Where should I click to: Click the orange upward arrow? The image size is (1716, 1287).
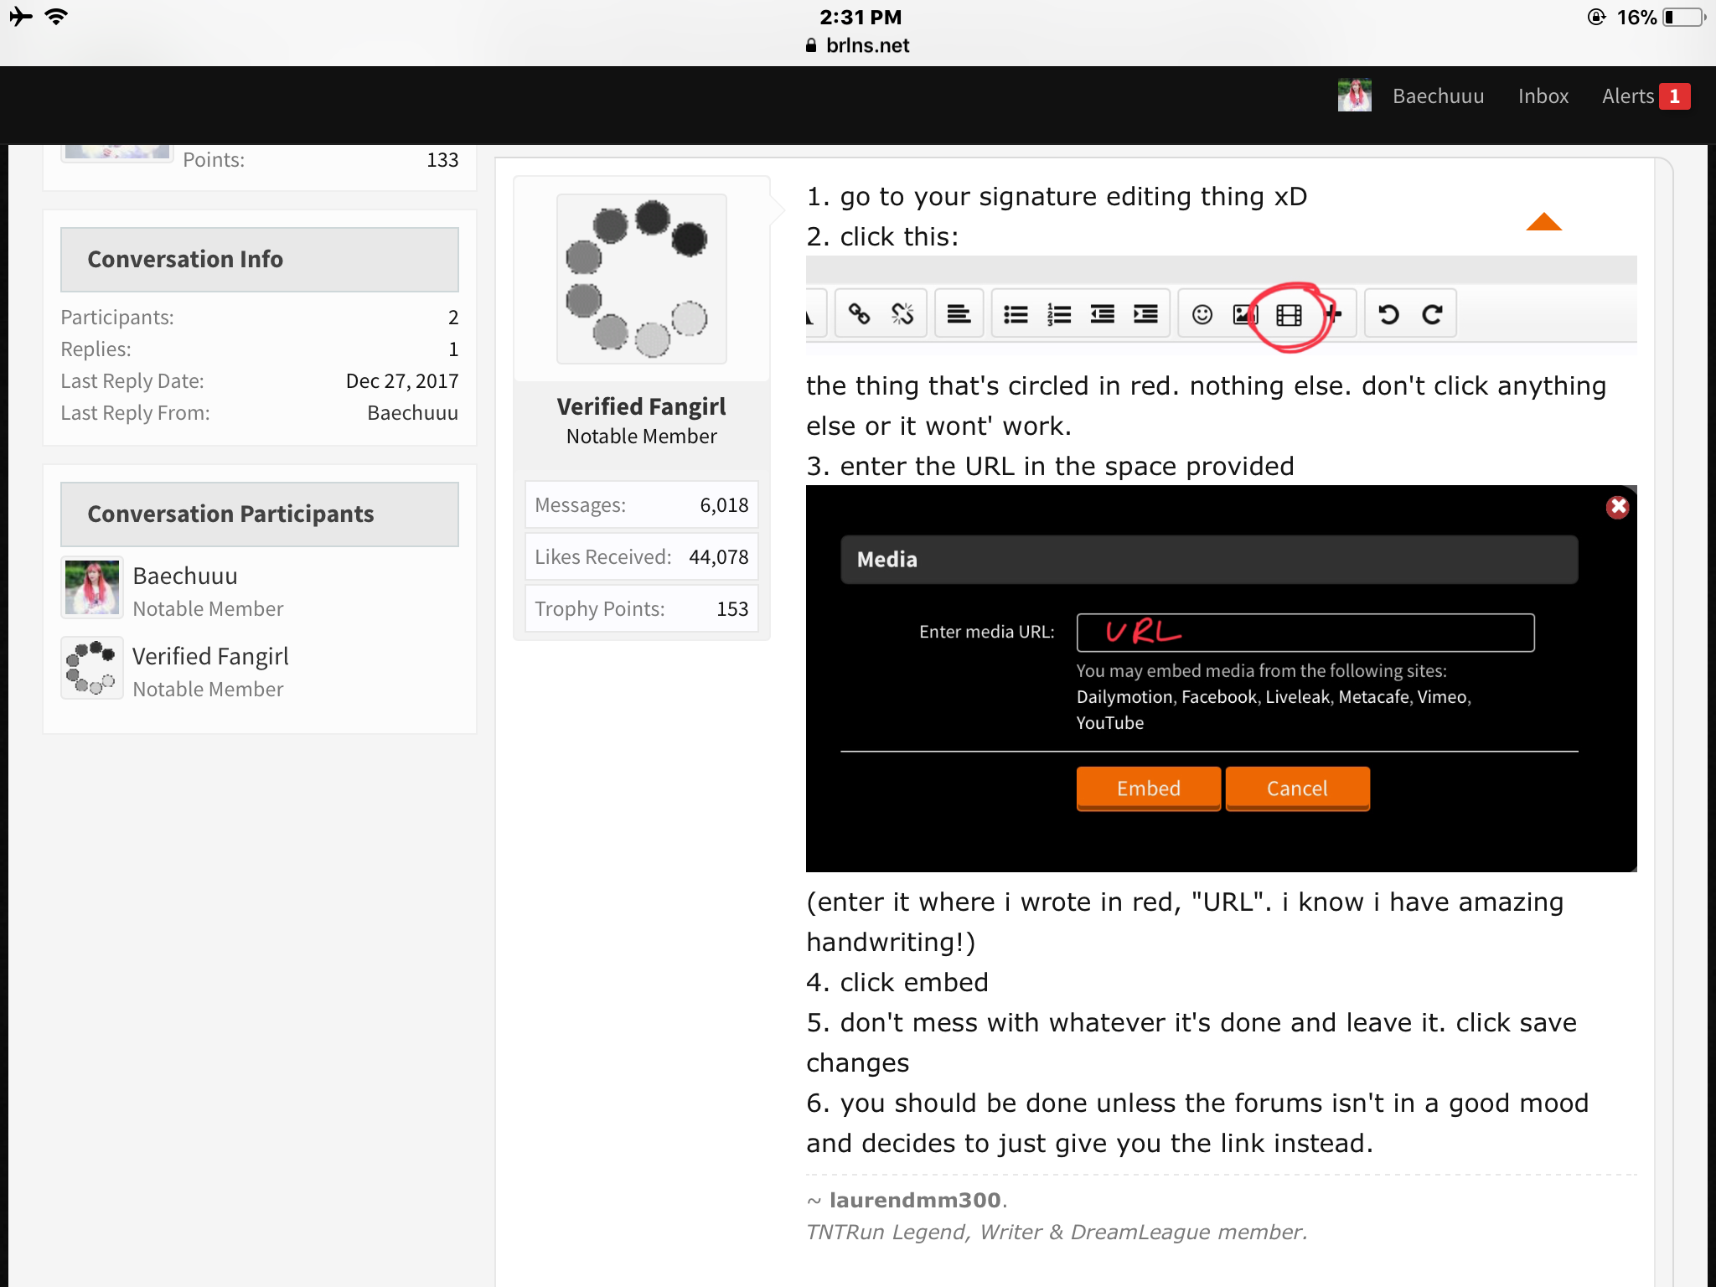click(x=1543, y=221)
